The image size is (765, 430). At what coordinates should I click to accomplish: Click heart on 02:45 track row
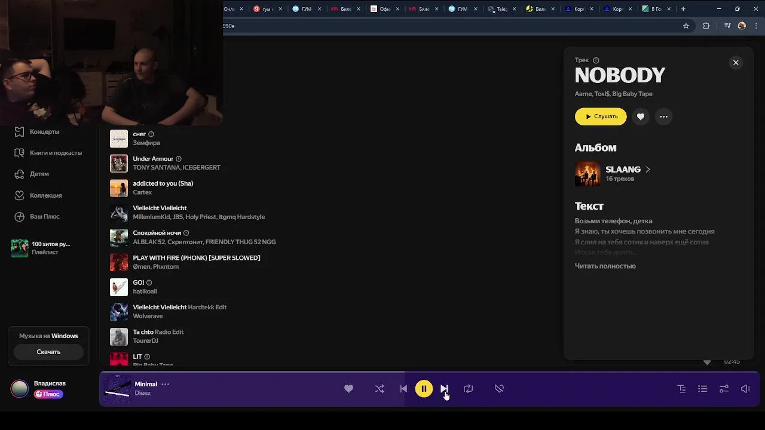coord(707,362)
